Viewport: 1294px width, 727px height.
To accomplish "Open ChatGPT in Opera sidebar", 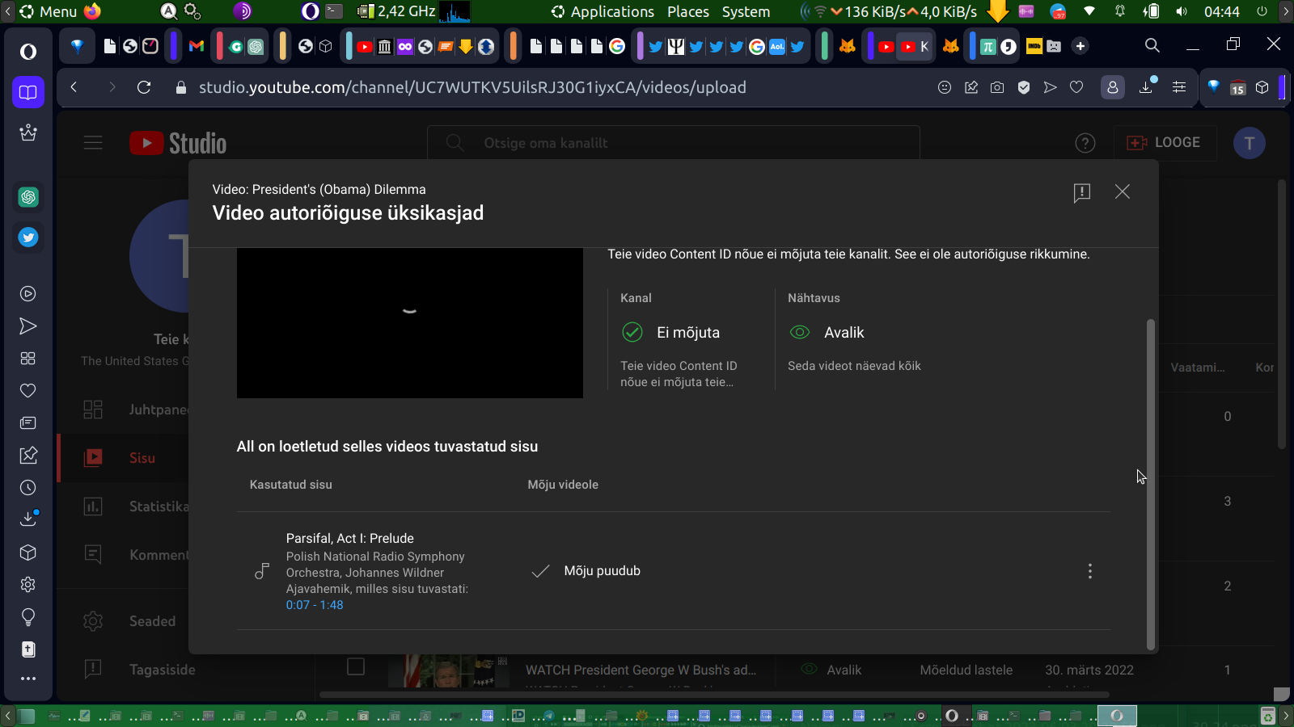I will tap(28, 197).
